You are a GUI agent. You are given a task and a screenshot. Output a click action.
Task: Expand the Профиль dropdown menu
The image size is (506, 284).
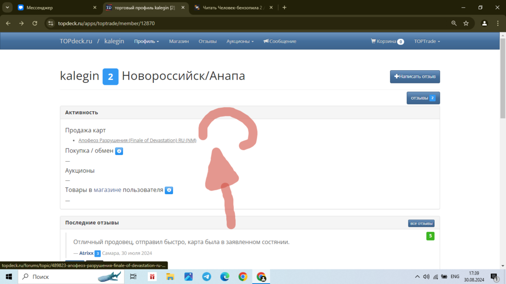[x=146, y=41]
